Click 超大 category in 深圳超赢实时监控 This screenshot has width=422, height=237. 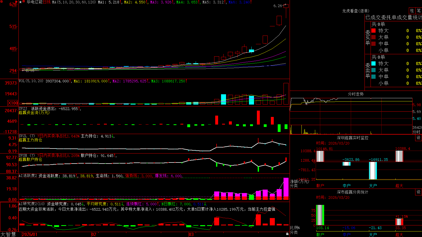click(399, 186)
